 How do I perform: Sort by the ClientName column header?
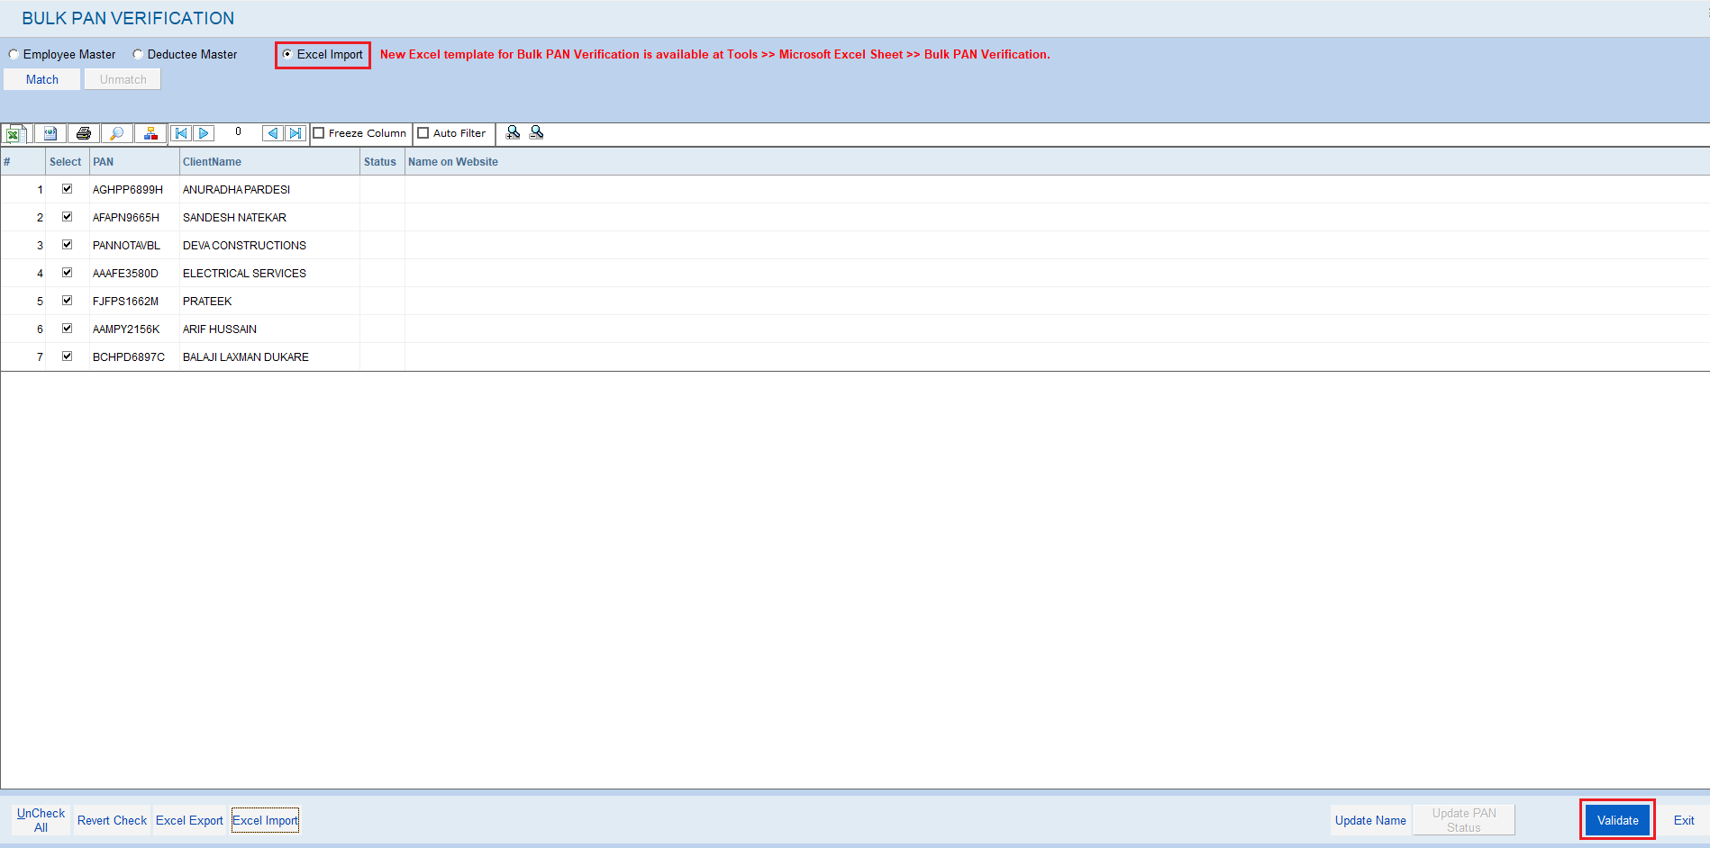tap(269, 162)
